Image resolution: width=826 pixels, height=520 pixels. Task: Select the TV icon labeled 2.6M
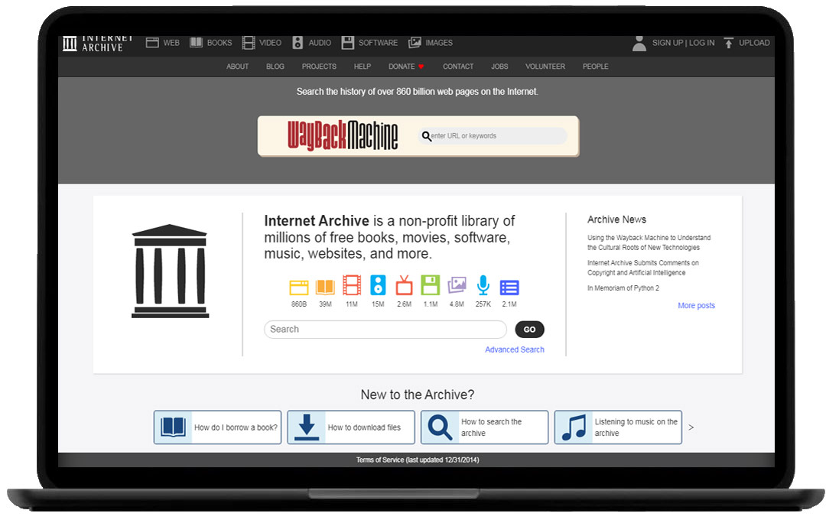click(404, 285)
